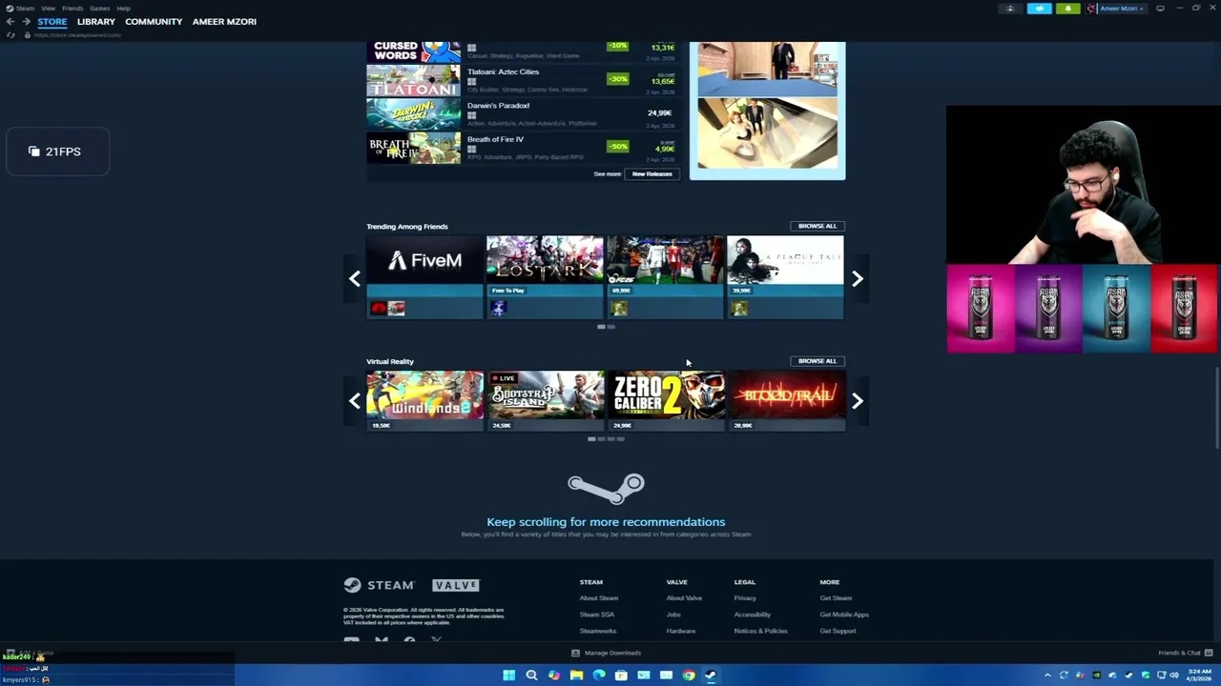Screen dimensions: 1221x686
Task: Click the green notifications bell icon
Action: tap(1067, 9)
